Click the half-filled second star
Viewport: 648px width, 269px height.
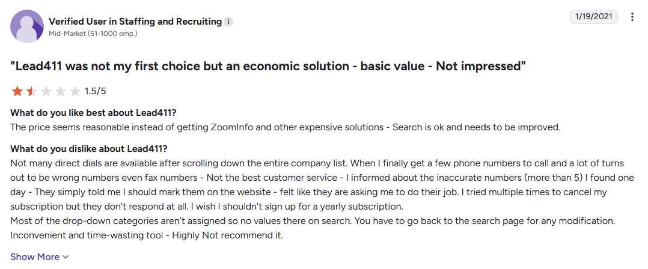pos(31,91)
